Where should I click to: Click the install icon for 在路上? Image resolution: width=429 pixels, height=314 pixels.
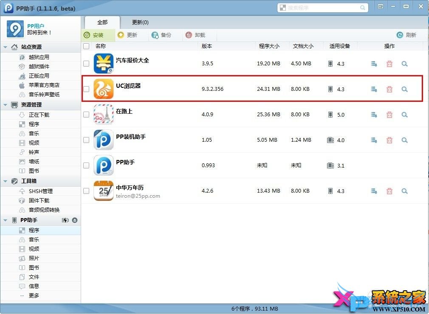[374, 115]
